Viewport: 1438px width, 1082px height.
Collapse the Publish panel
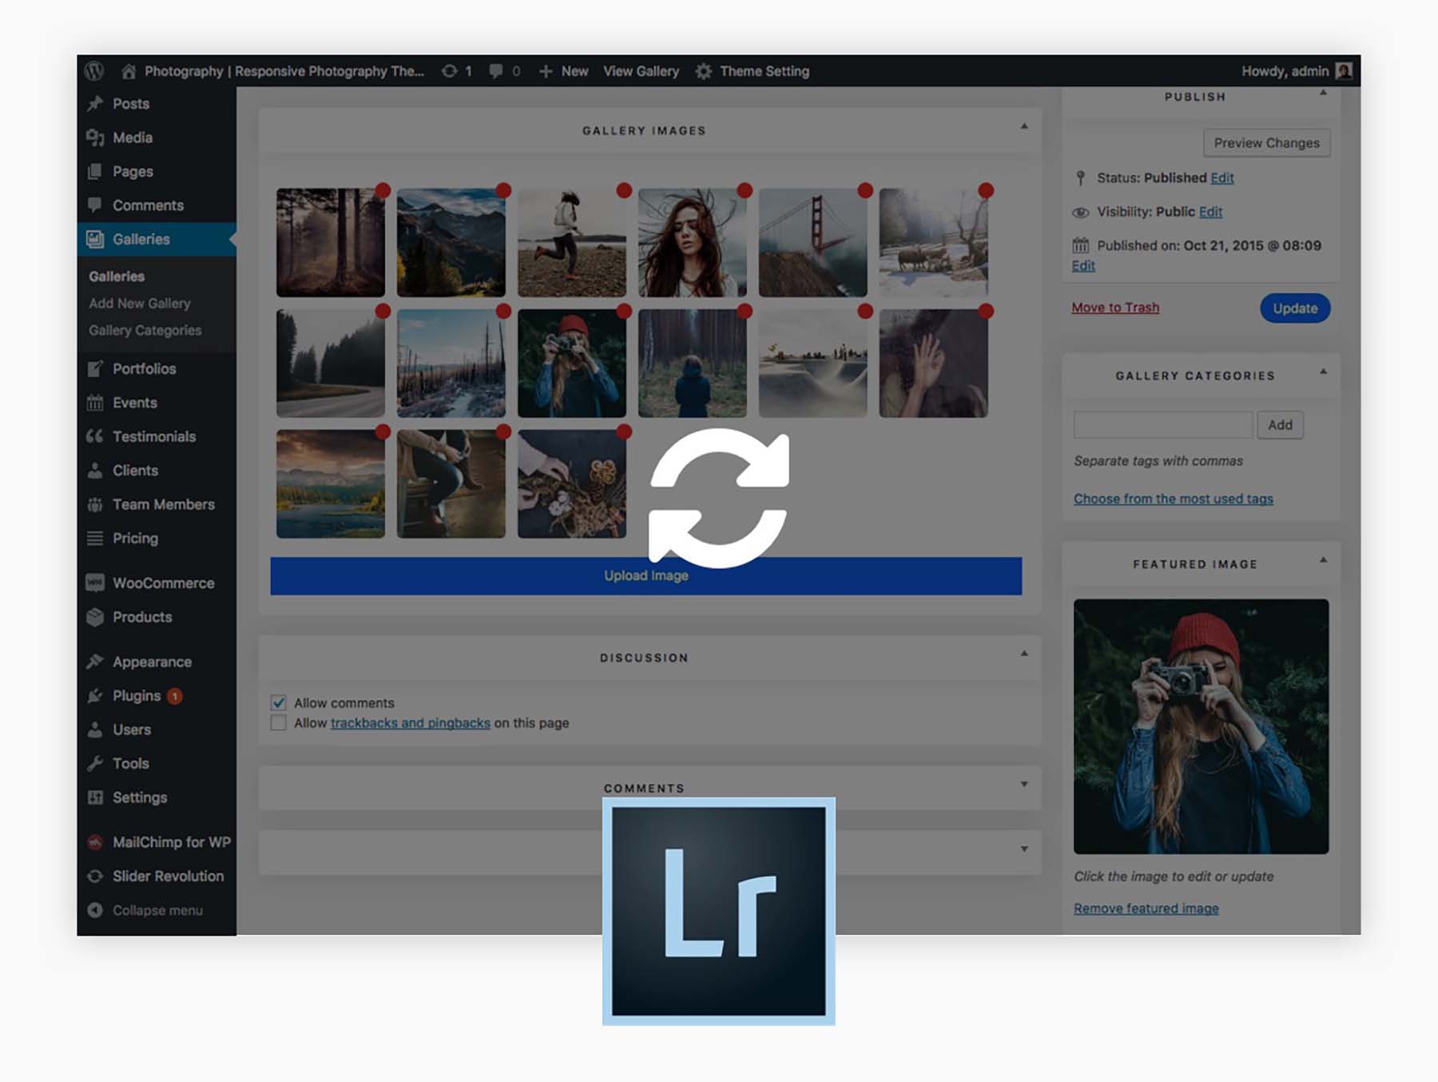tap(1322, 93)
